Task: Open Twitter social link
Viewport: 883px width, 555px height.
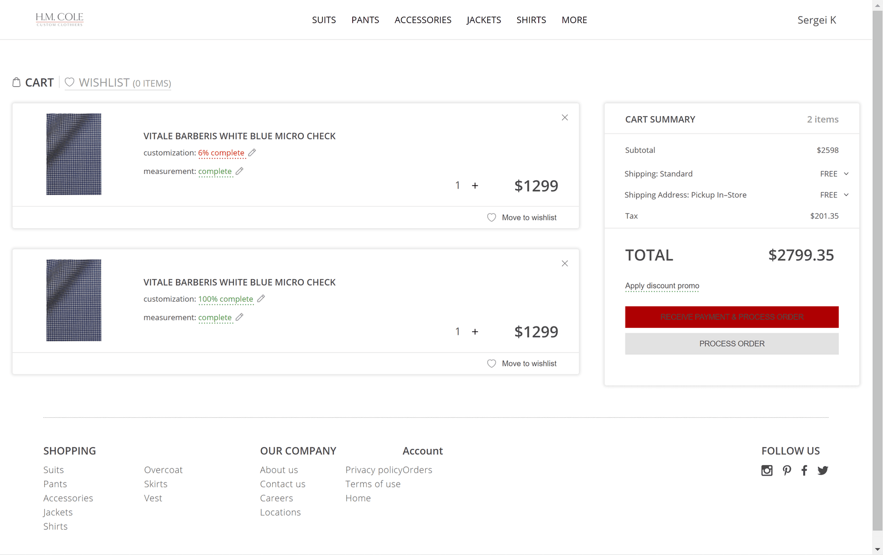Action: point(823,470)
